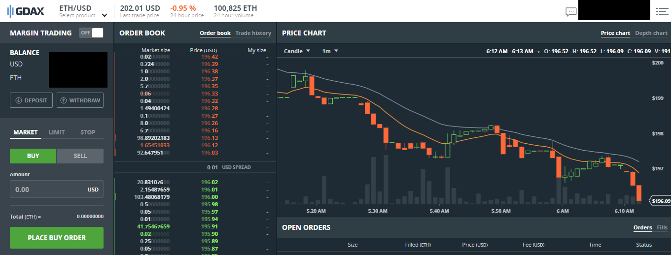Open the Candle chart type dropdown
Viewport: 671px width, 255px height.
297,51
